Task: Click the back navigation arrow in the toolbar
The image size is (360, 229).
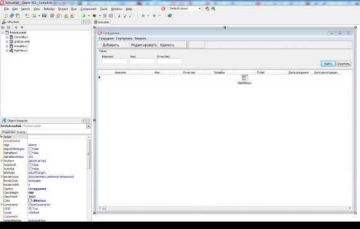Action: [x=143, y=15]
